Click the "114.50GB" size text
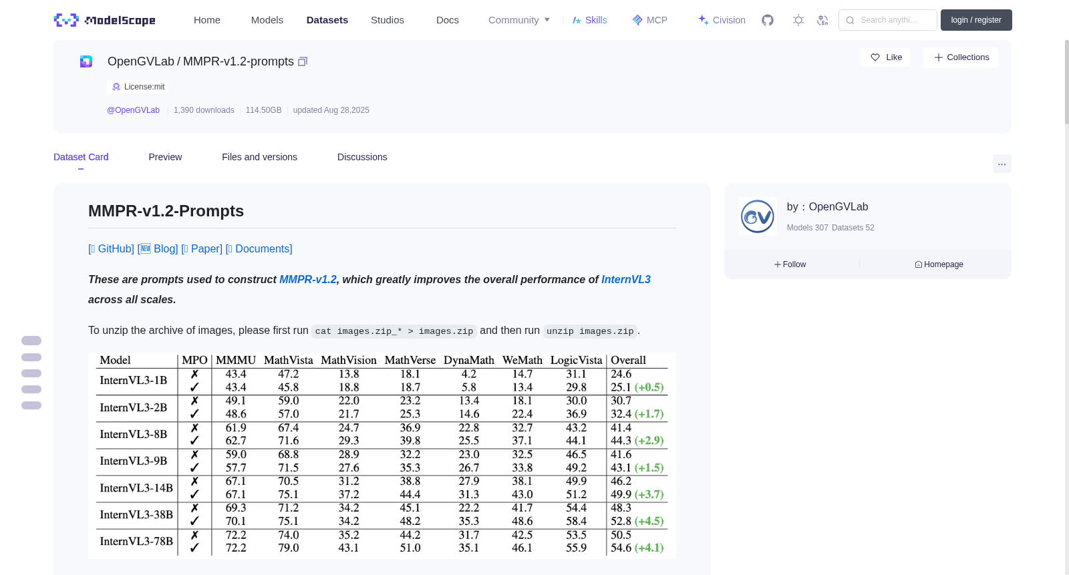 tap(264, 110)
